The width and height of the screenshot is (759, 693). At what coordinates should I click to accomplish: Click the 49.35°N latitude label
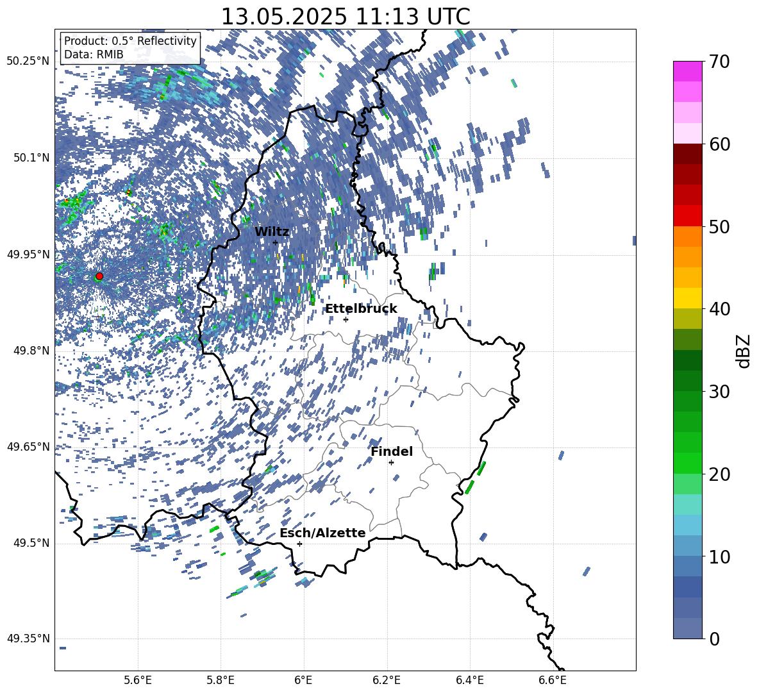pos(28,639)
